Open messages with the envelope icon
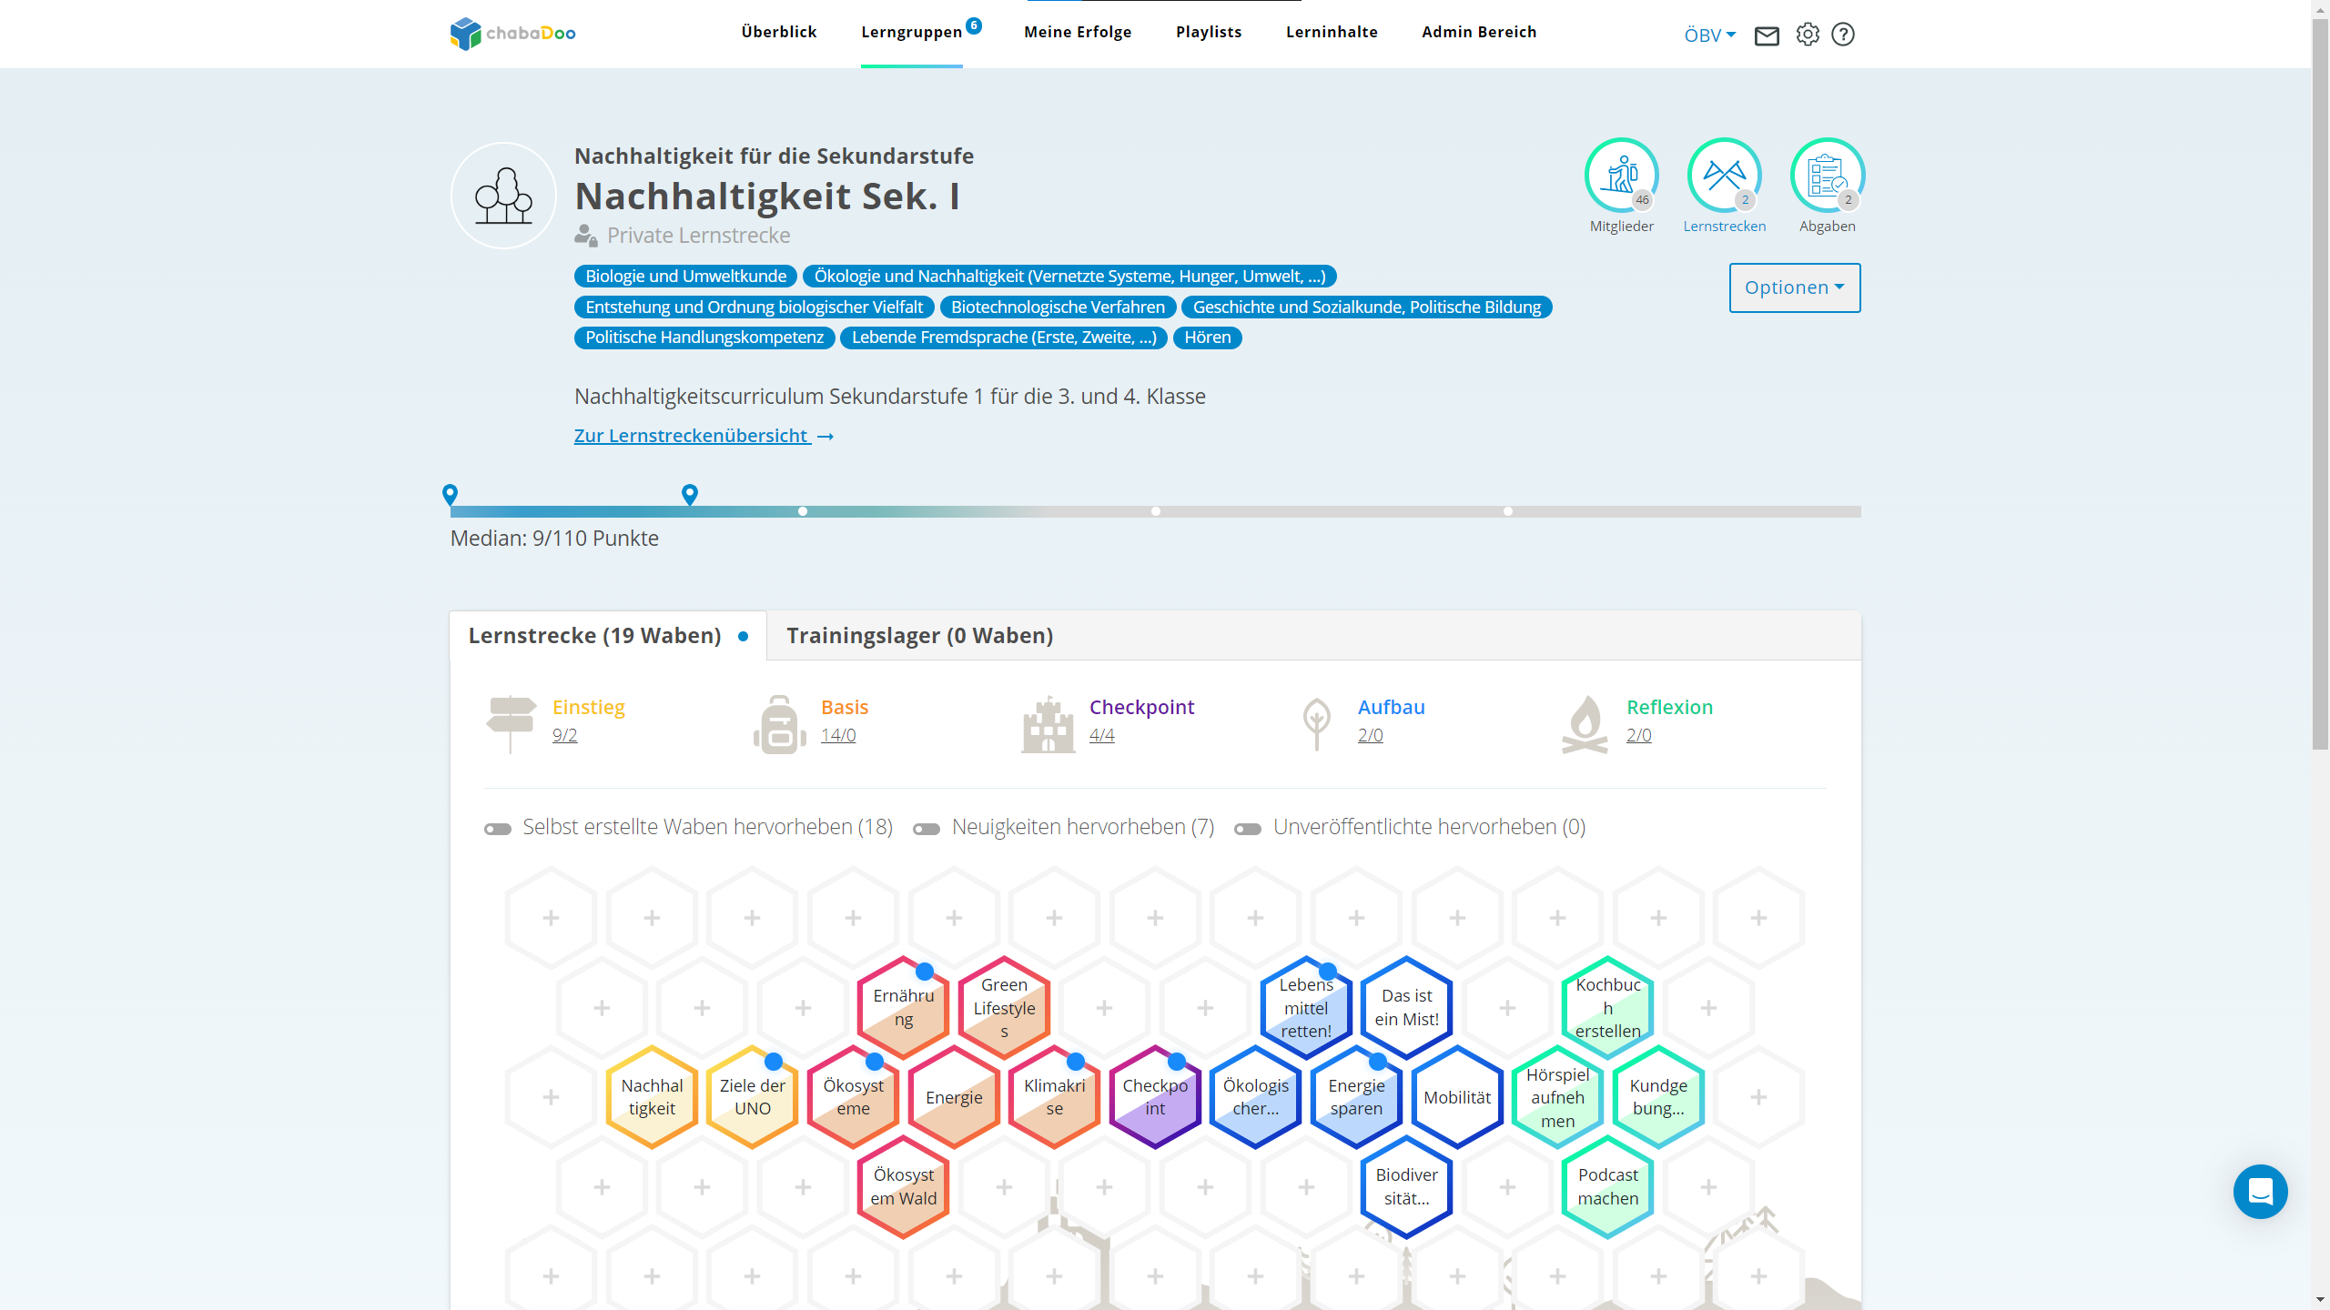This screenshot has height=1310, width=2330. 1767,34
